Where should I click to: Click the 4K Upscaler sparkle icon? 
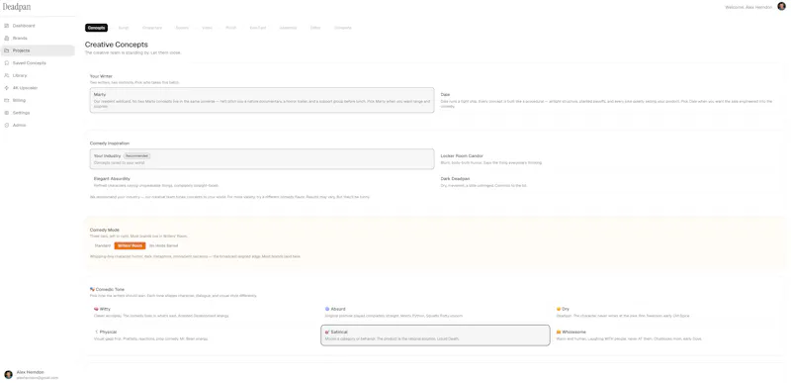[7, 88]
